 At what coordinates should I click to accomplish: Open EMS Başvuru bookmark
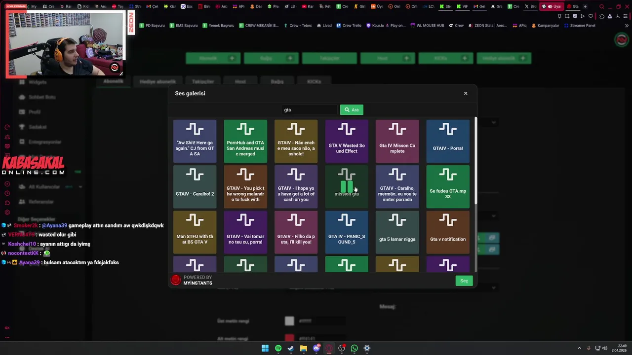click(x=183, y=26)
